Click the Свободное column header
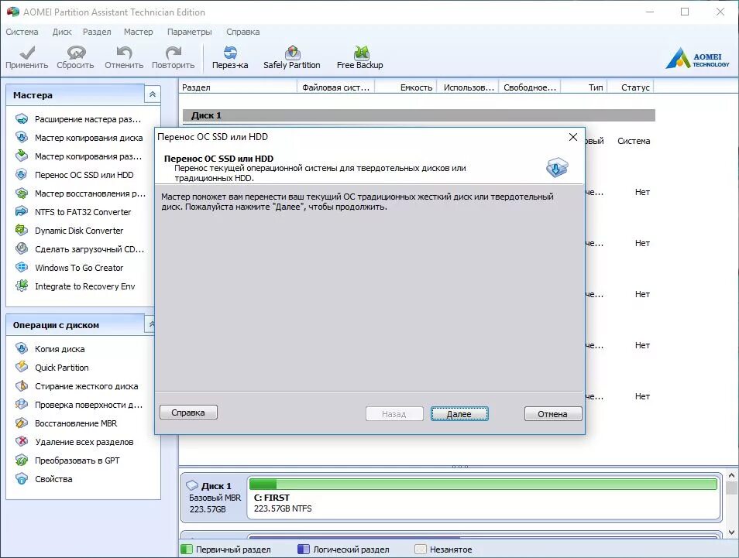Image resolution: width=739 pixels, height=558 pixels. click(x=530, y=87)
